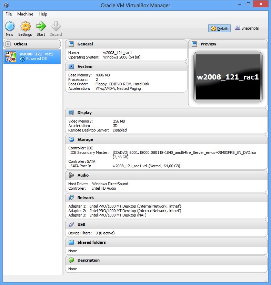Image resolution: width=271 pixels, height=285 pixels.
Task: Click the Boot Order value text
Action: coord(122,84)
